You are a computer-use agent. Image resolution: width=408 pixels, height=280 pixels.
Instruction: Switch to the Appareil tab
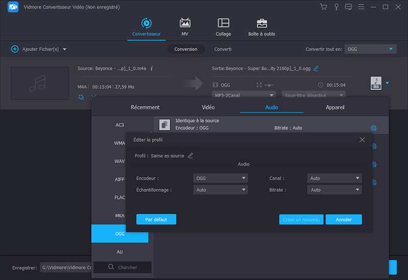point(335,108)
